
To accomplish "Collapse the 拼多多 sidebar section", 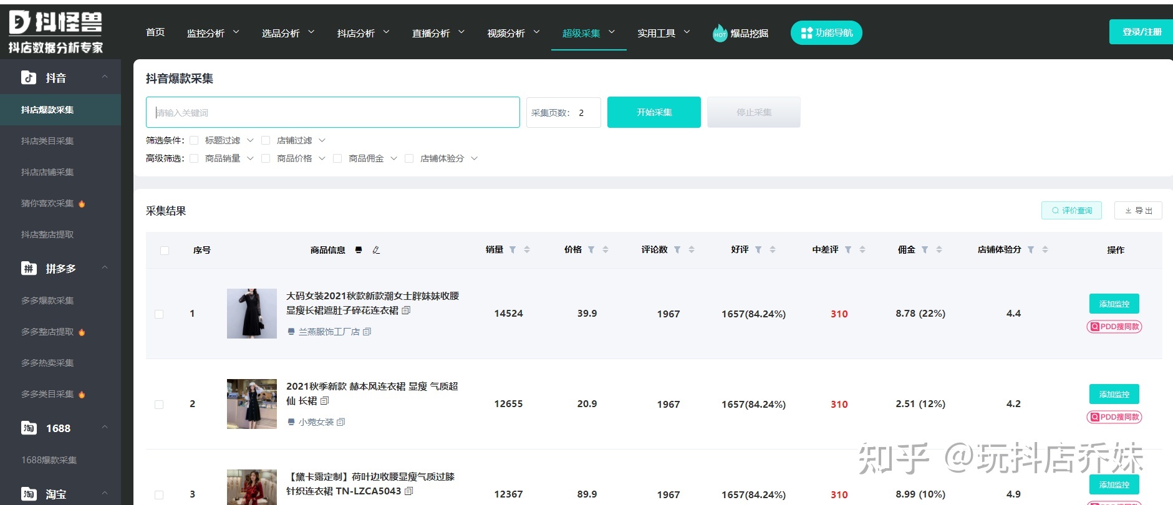I will (x=105, y=268).
